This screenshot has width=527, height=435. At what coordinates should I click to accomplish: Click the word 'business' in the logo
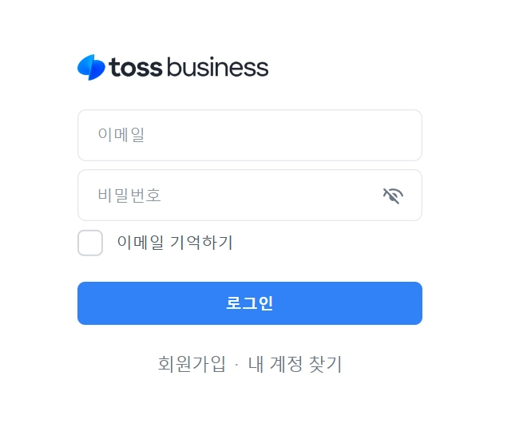coord(218,68)
